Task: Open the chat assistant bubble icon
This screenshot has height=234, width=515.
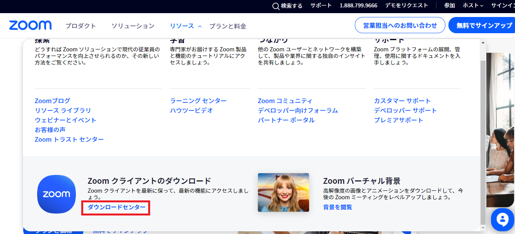Action: pos(502,220)
